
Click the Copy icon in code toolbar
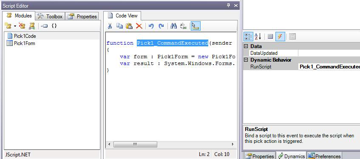119,26
